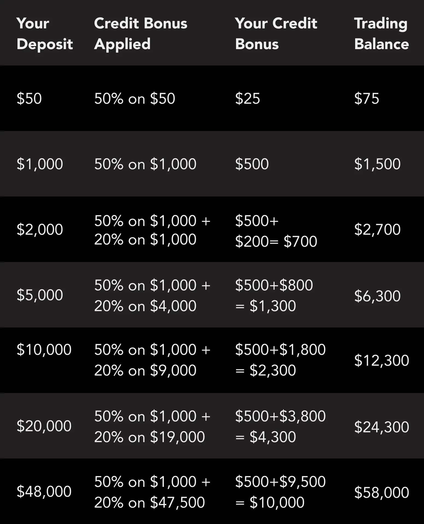Click the $1,500 trading balance value
The width and height of the screenshot is (424, 524).
click(377, 164)
